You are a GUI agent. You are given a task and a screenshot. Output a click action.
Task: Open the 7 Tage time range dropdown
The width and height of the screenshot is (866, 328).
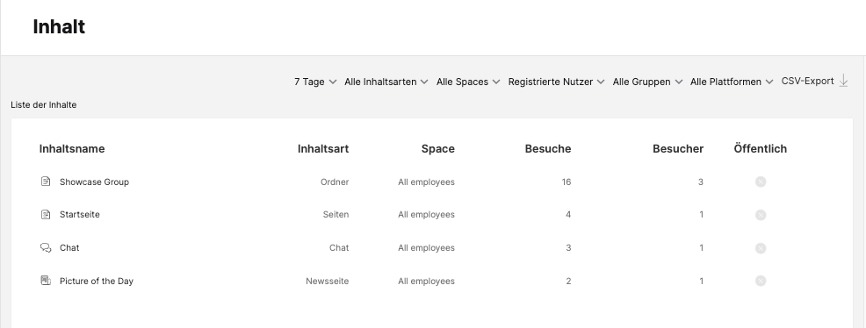[315, 82]
